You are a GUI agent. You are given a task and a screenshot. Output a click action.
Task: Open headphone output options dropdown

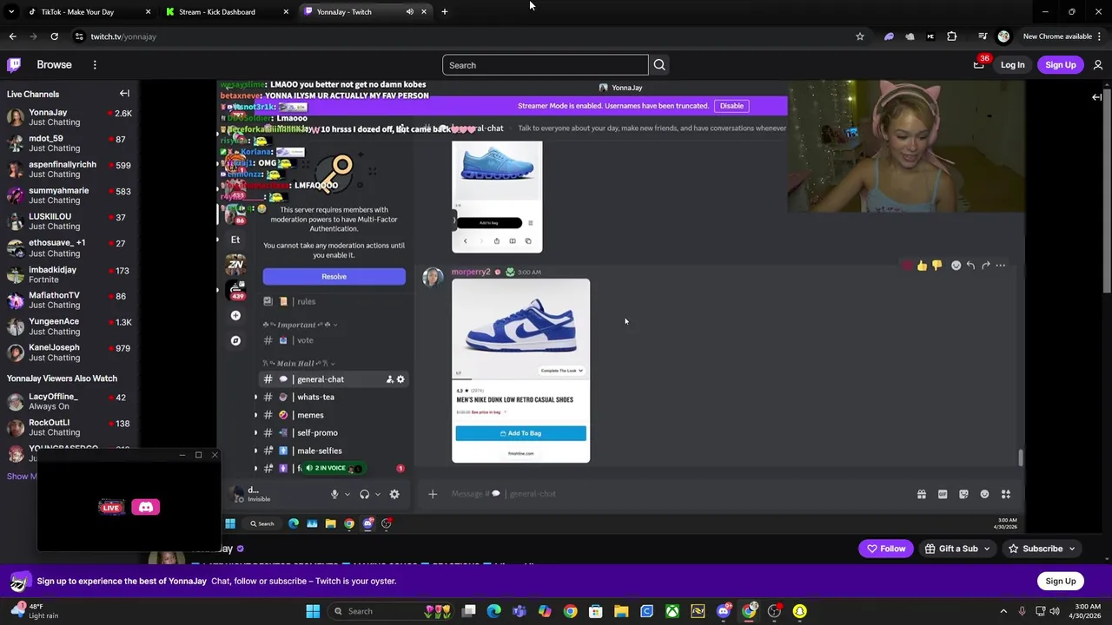click(377, 495)
